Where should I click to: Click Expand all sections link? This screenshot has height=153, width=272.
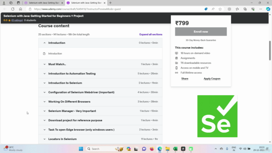(x=151, y=34)
